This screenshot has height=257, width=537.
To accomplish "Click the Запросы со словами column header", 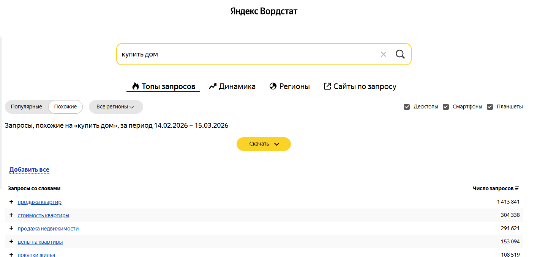I will 34,188.
